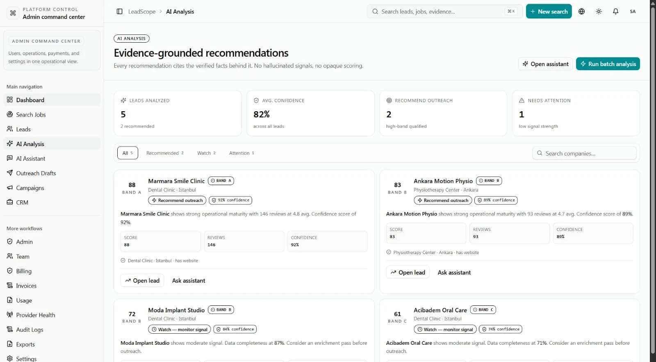Open the Team page
Viewport: 656px width, 362px height.
click(52, 257)
